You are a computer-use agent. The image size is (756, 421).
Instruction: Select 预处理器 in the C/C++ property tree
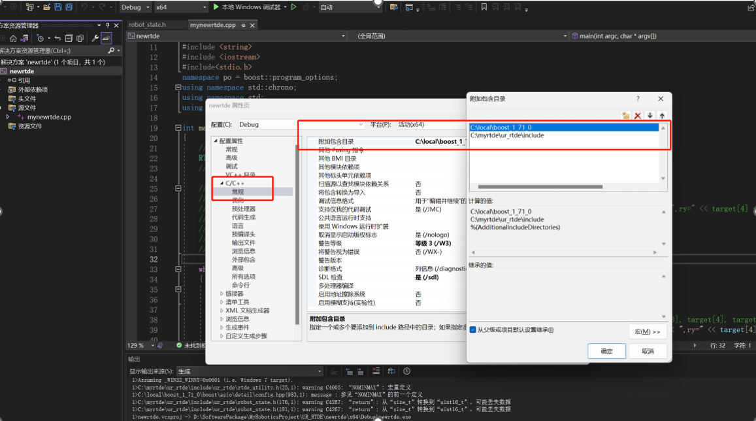click(244, 209)
